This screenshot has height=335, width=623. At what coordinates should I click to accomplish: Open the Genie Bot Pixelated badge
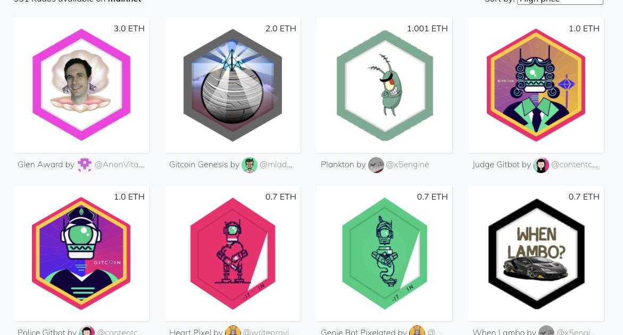(x=385, y=253)
